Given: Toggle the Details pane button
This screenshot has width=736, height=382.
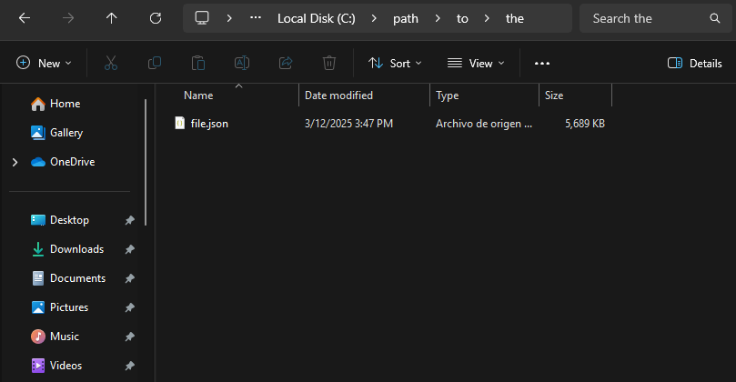Looking at the screenshot, I should [694, 63].
